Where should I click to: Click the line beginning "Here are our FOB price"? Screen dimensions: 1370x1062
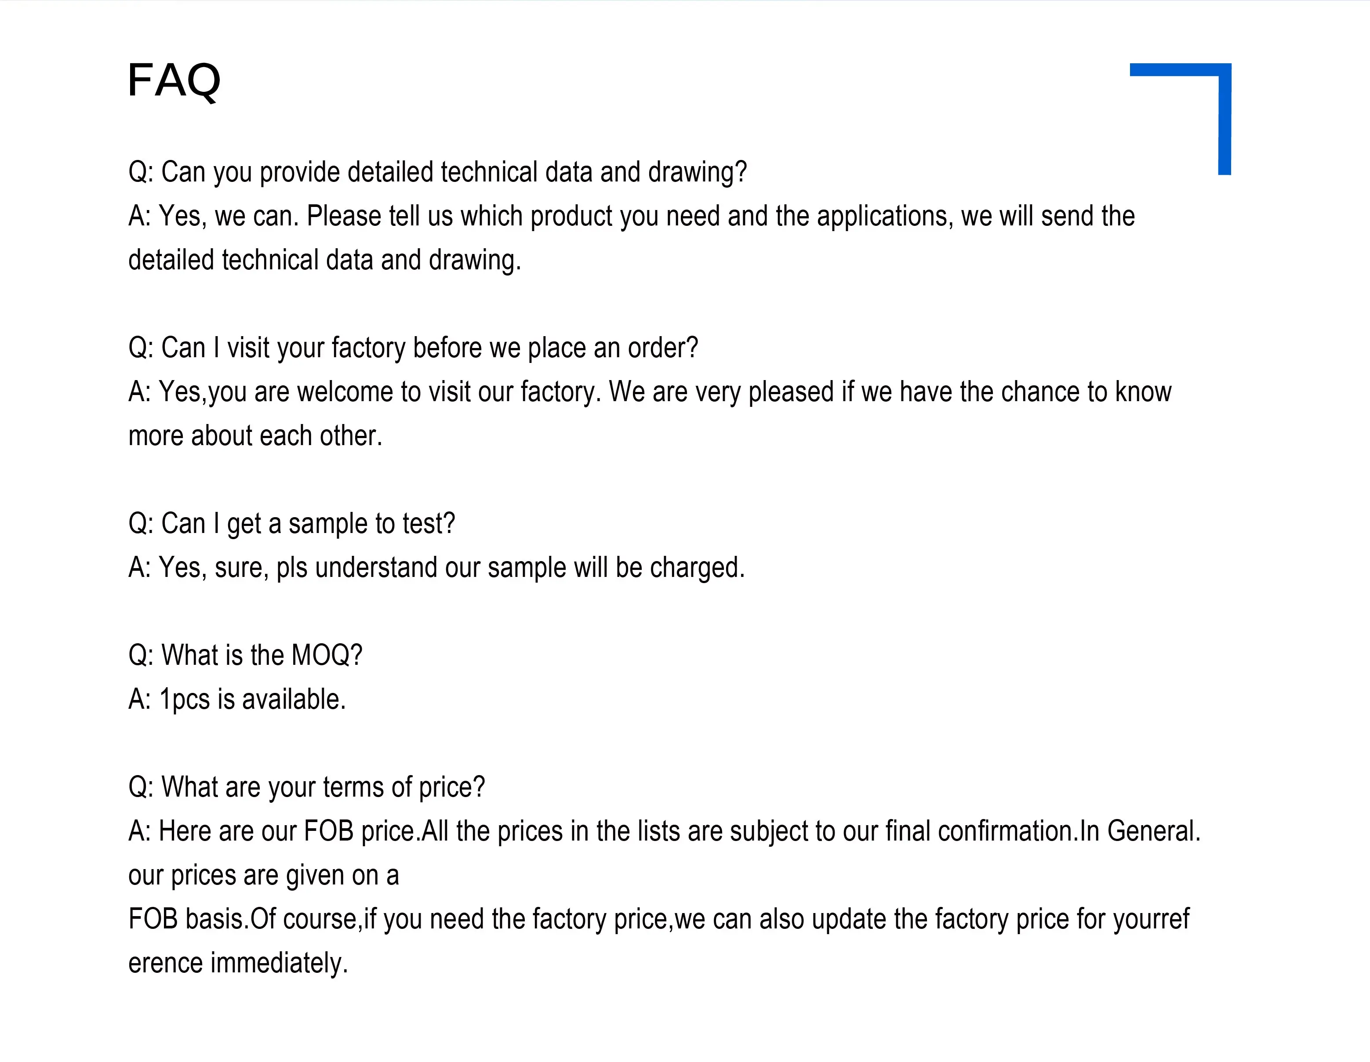coord(664,831)
